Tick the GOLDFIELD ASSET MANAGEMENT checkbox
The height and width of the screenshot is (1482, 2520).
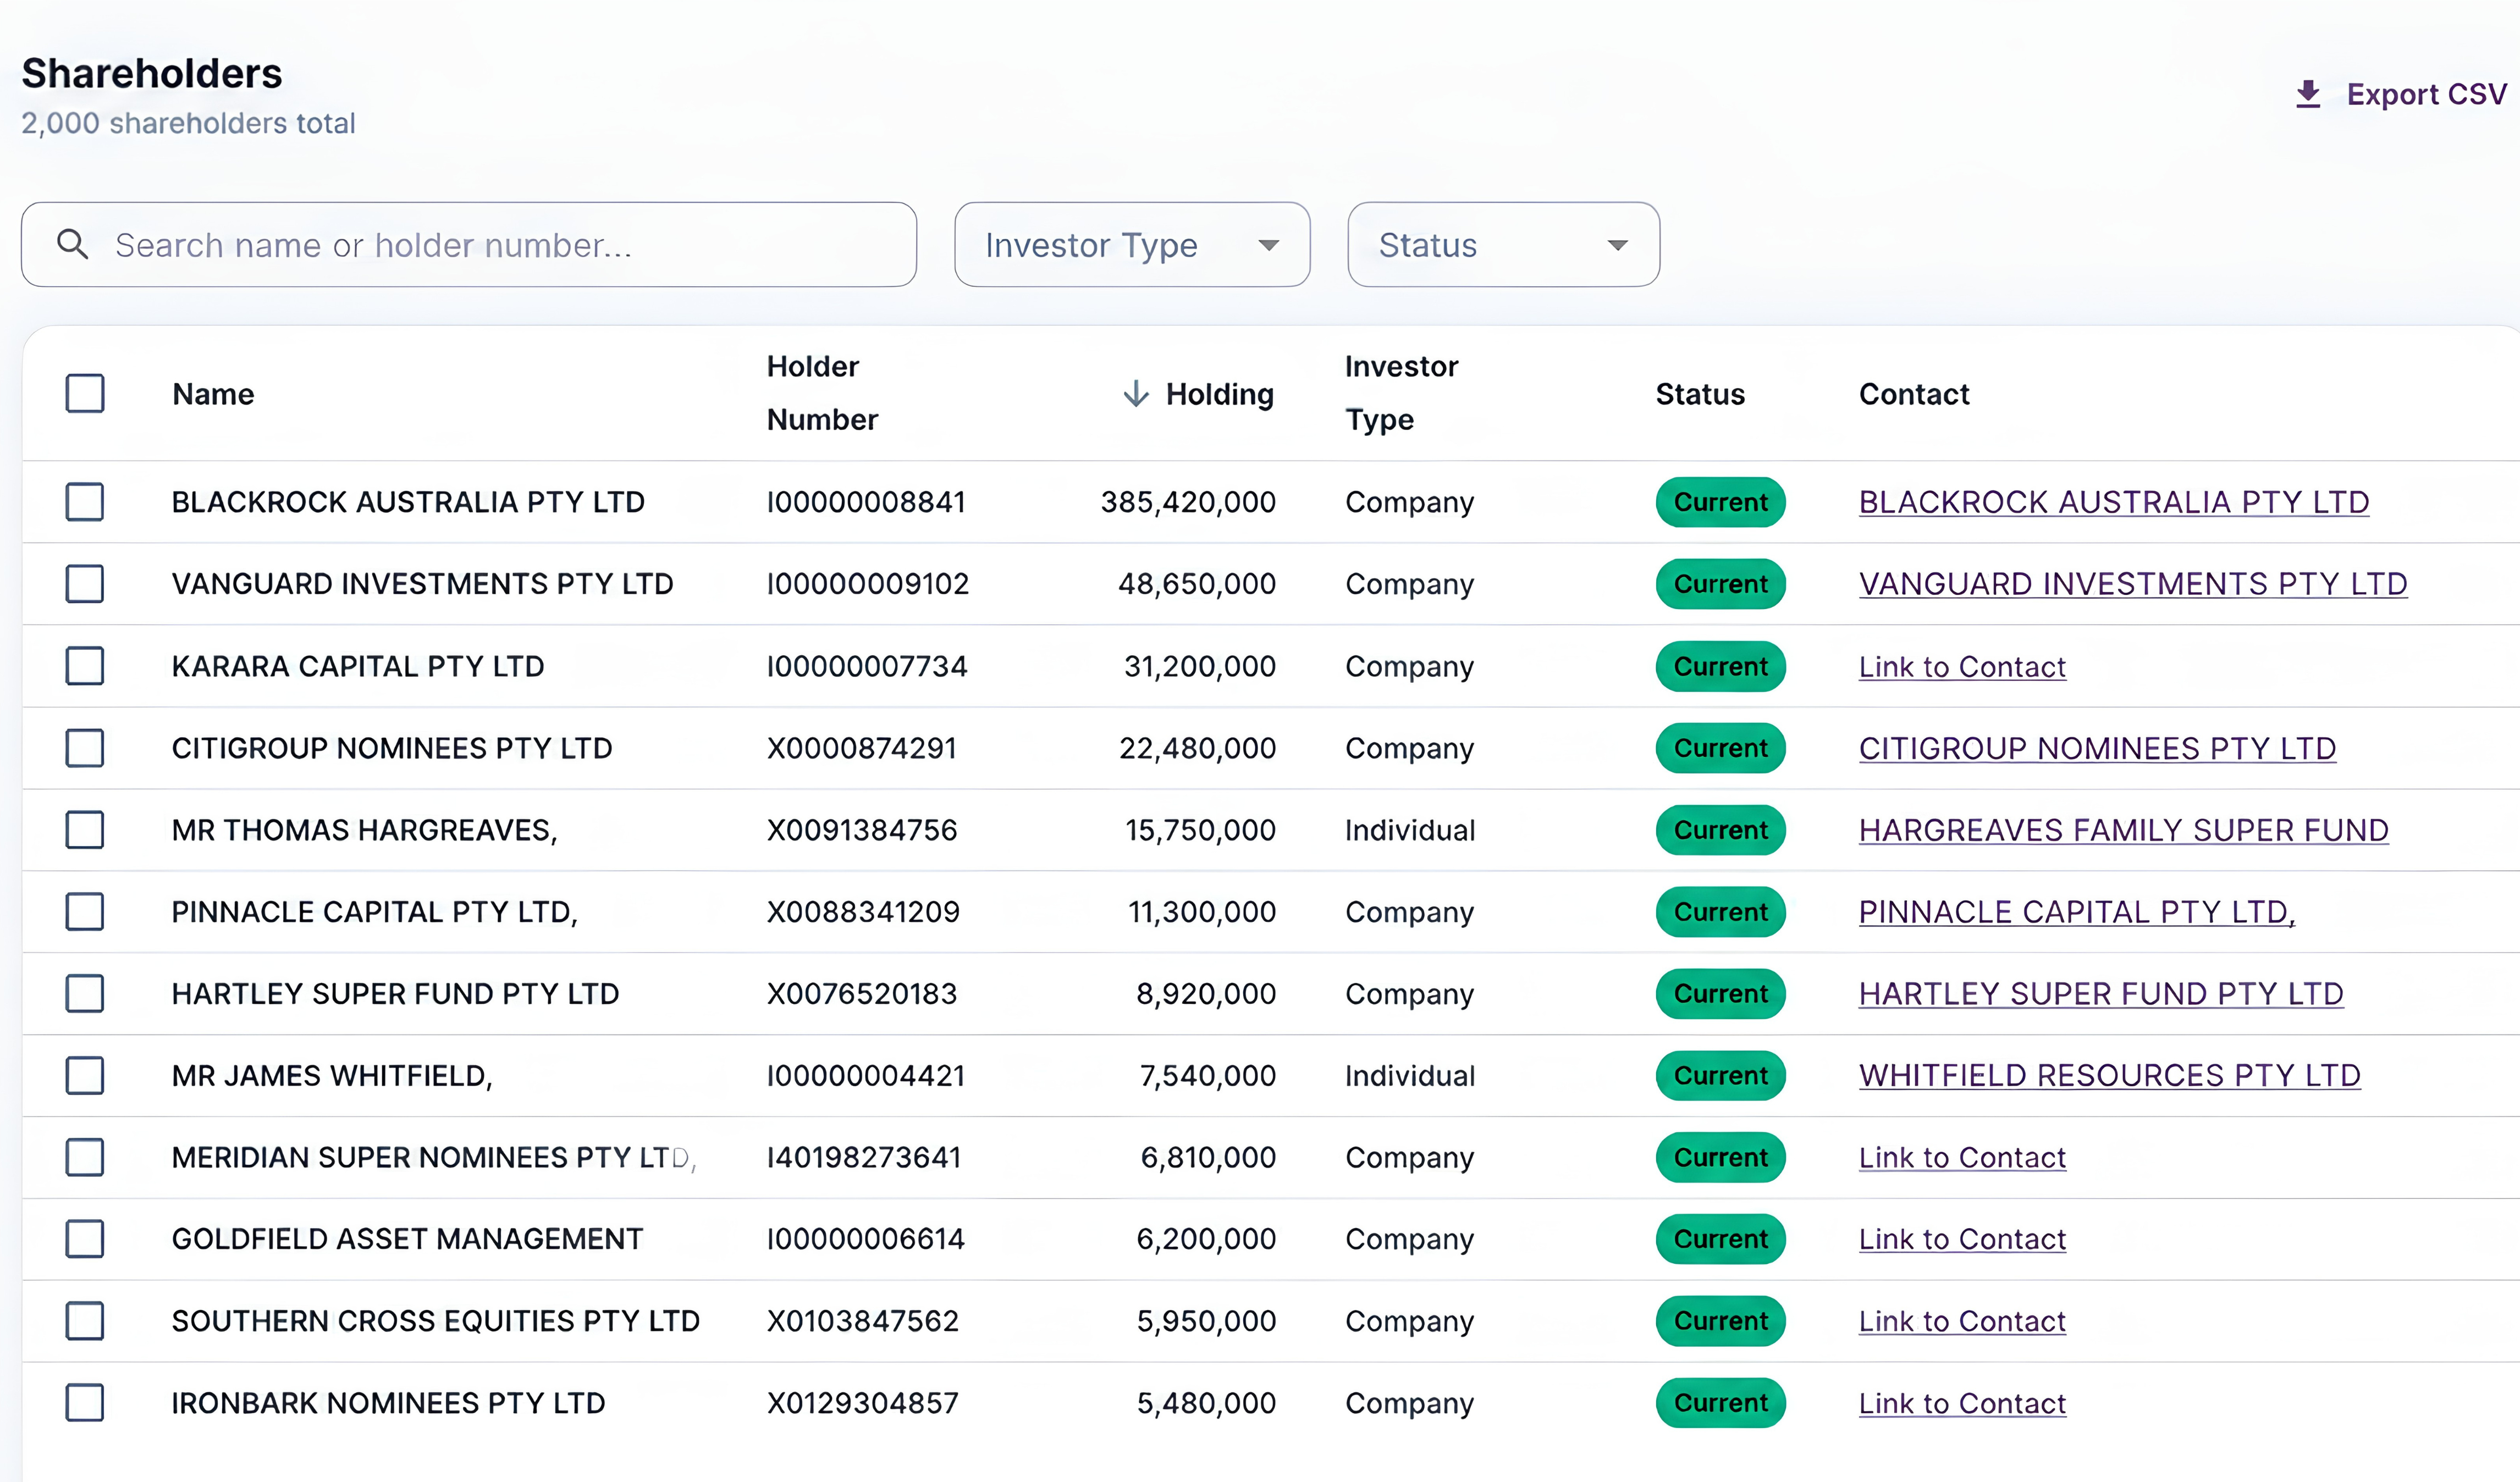coord(85,1239)
